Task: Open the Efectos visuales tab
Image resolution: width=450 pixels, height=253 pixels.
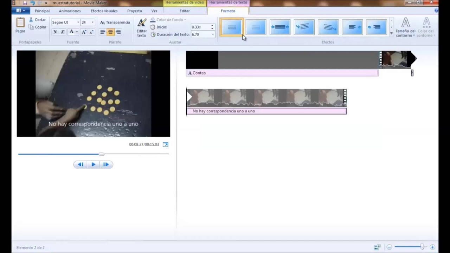Action: coord(104,11)
